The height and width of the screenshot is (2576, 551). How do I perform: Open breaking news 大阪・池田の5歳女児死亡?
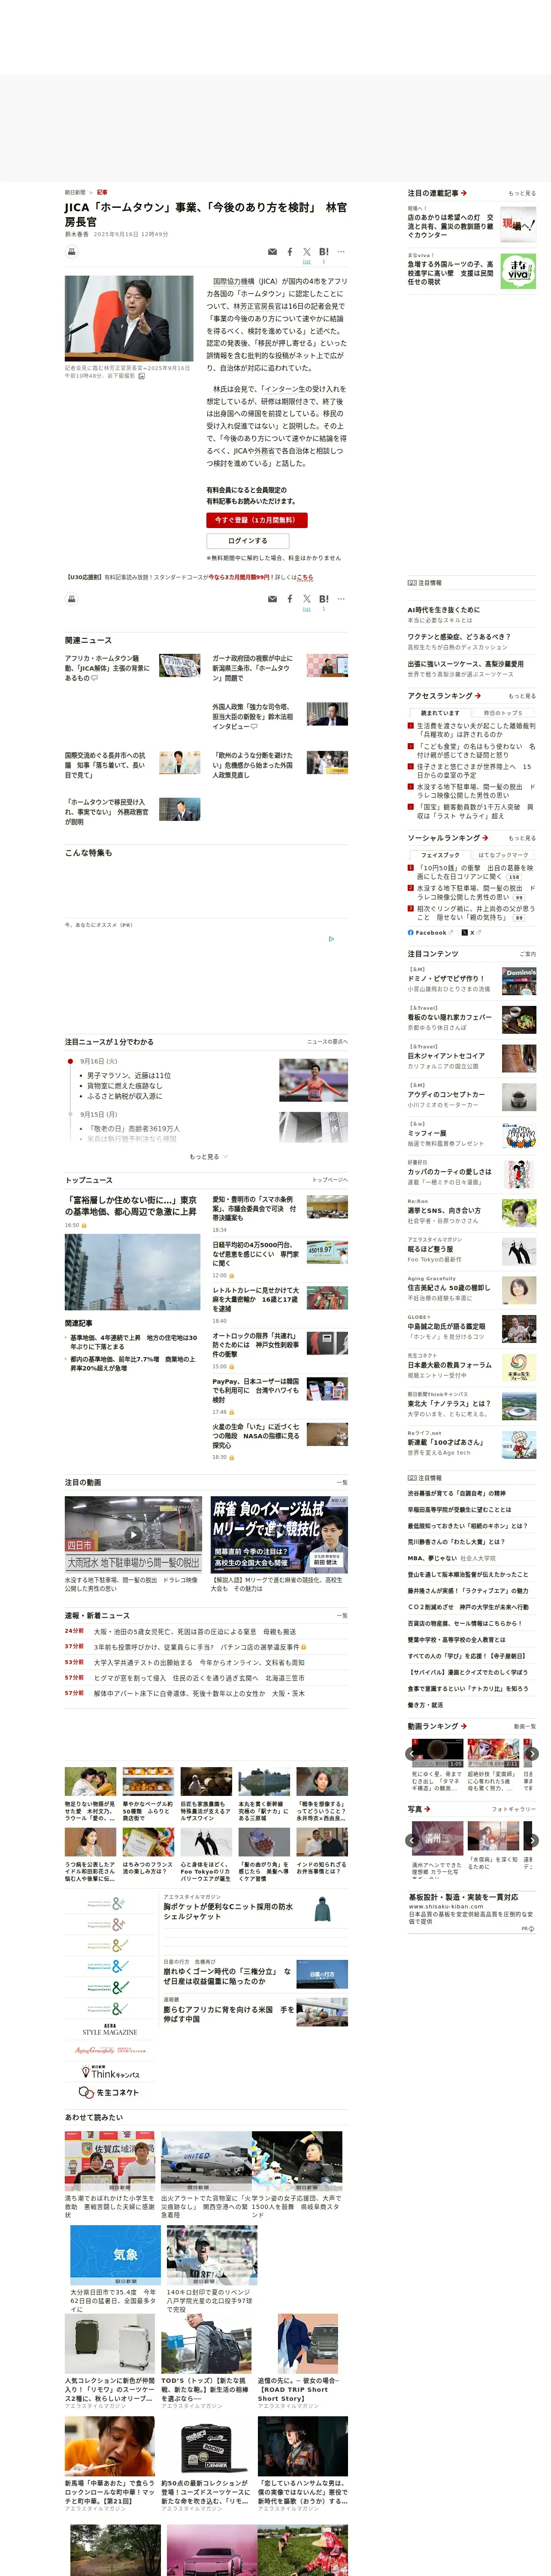tap(195, 1631)
